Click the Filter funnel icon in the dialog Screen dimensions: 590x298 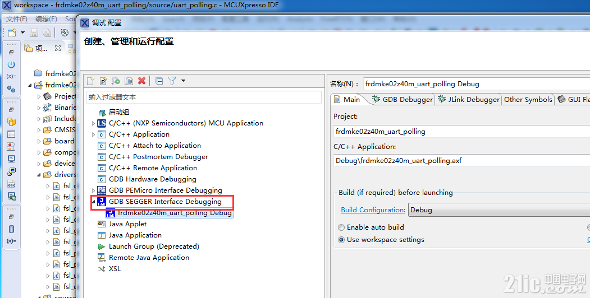[x=172, y=81]
